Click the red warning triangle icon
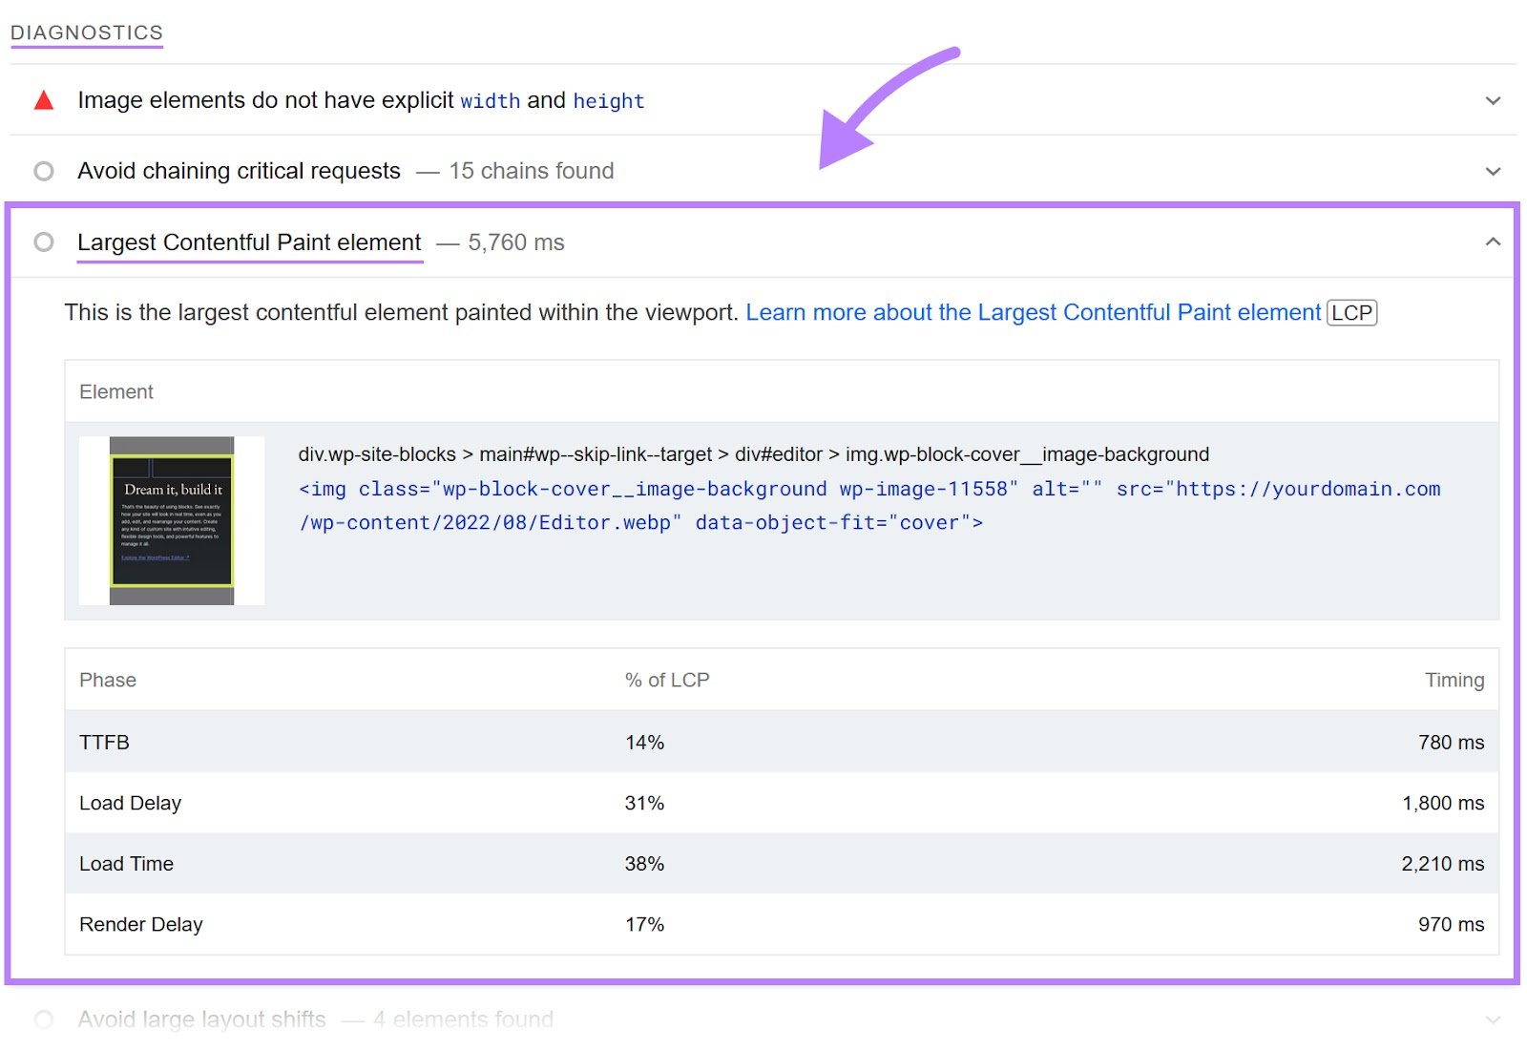1527x1051 pixels. click(43, 99)
